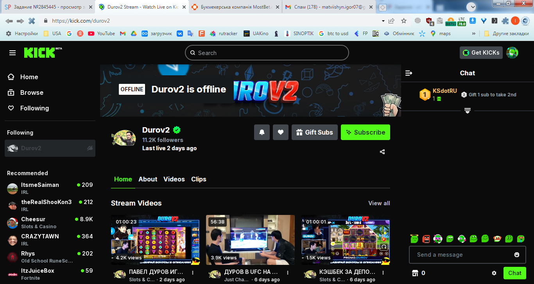The height and width of the screenshot is (284, 534).
Task: Open the USA bookmarks folder
Action: tap(52, 34)
